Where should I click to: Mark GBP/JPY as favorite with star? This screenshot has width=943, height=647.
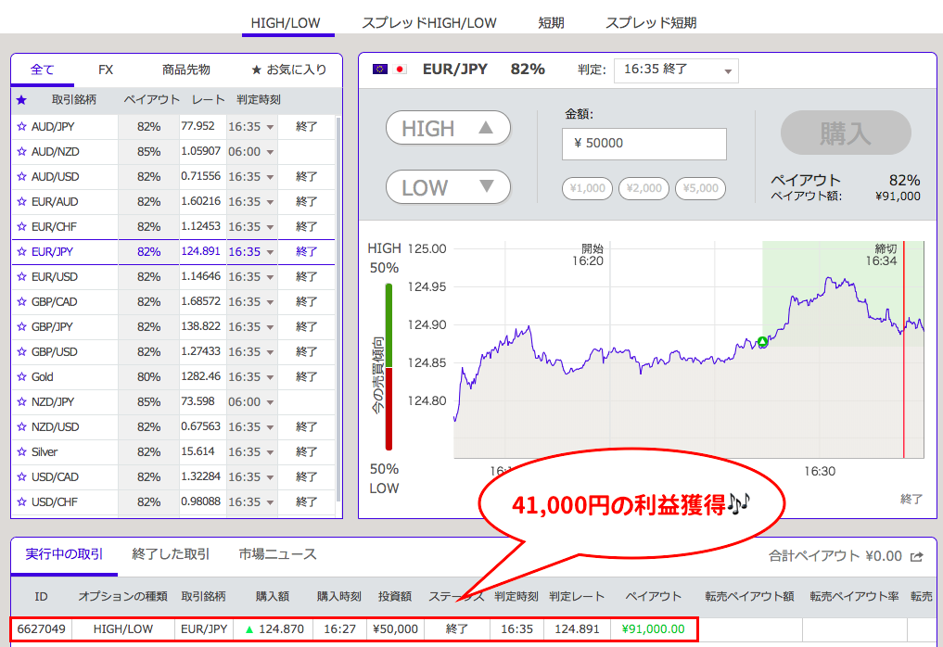[x=22, y=326]
